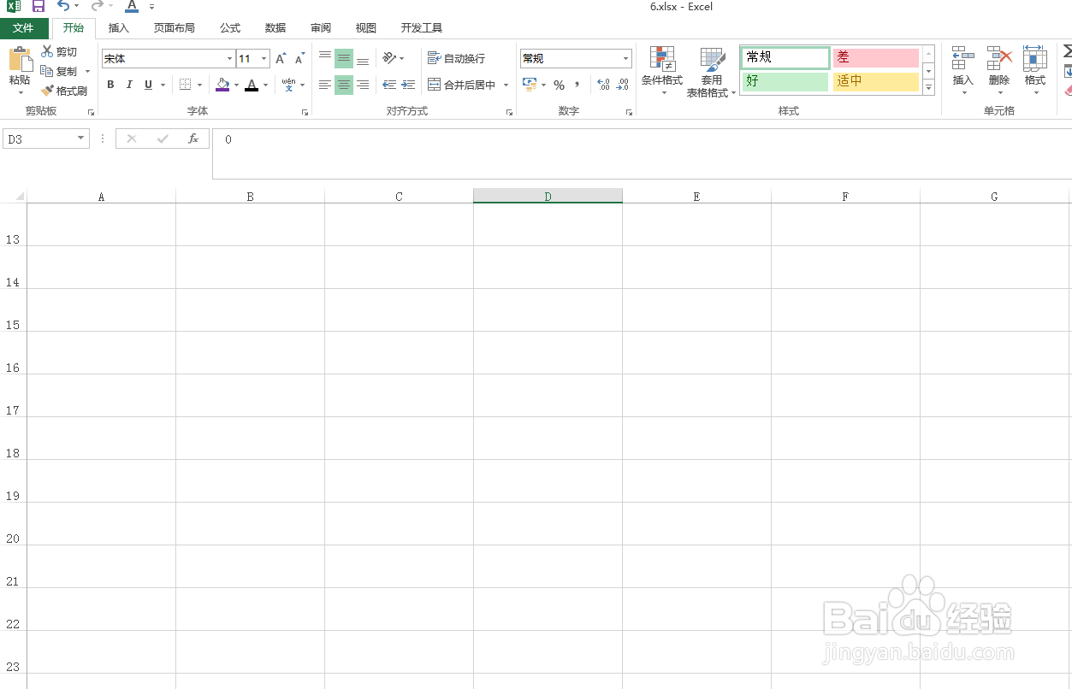This screenshot has width=1072, height=689.
Task: Align cell text to the right
Action: click(x=363, y=85)
